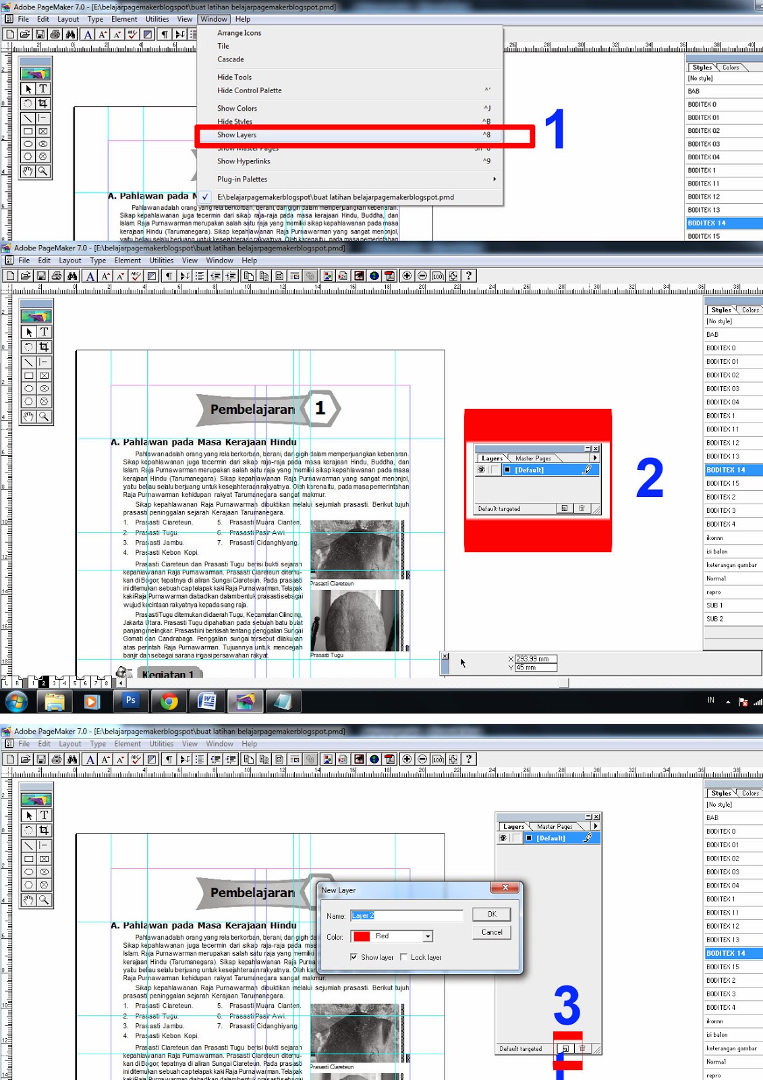Click the Export PDF icon in the middle screenshot toolbar
Image resolution: width=763 pixels, height=1080 pixels.
click(389, 275)
